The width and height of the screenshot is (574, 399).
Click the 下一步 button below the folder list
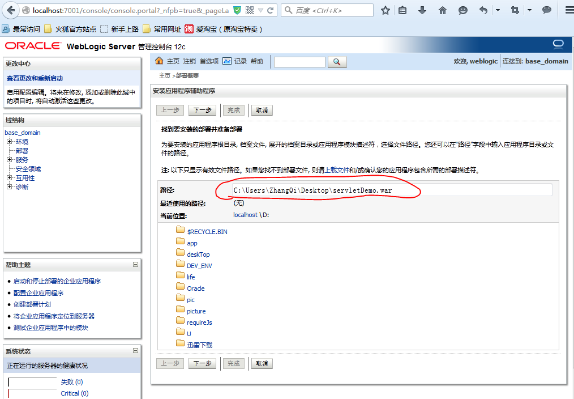[202, 363]
